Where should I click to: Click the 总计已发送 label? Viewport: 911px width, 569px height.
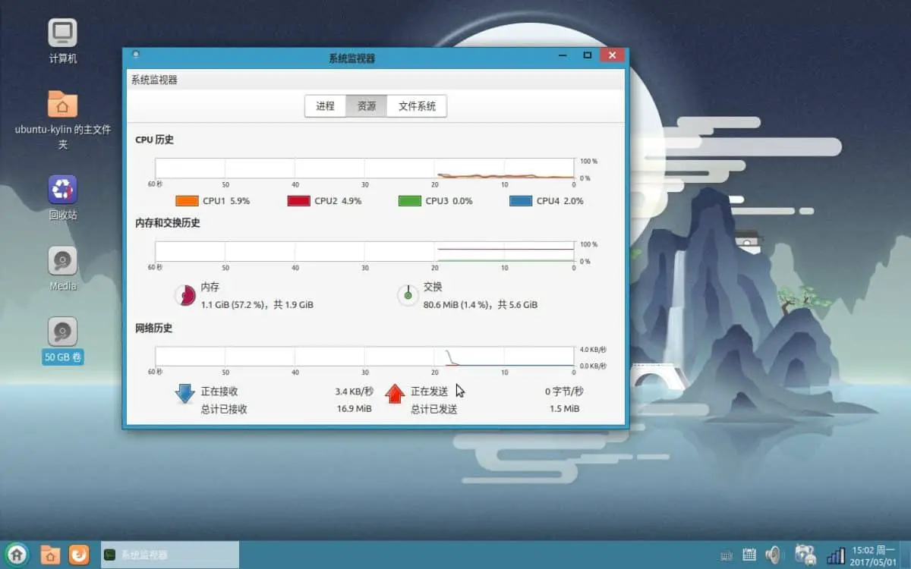[x=434, y=409]
